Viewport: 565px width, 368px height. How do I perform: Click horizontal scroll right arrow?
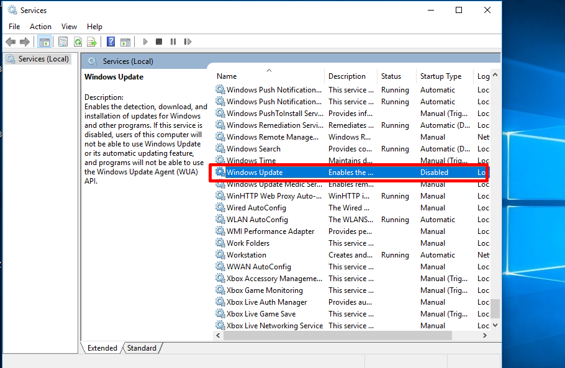pos(485,335)
